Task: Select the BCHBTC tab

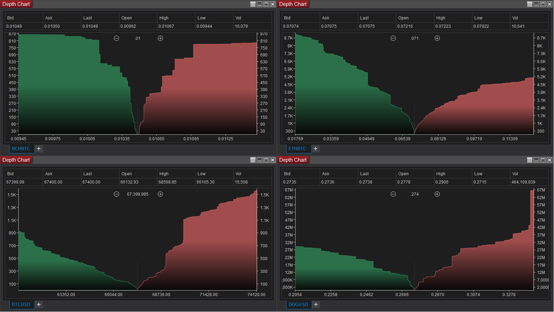Action: point(21,149)
